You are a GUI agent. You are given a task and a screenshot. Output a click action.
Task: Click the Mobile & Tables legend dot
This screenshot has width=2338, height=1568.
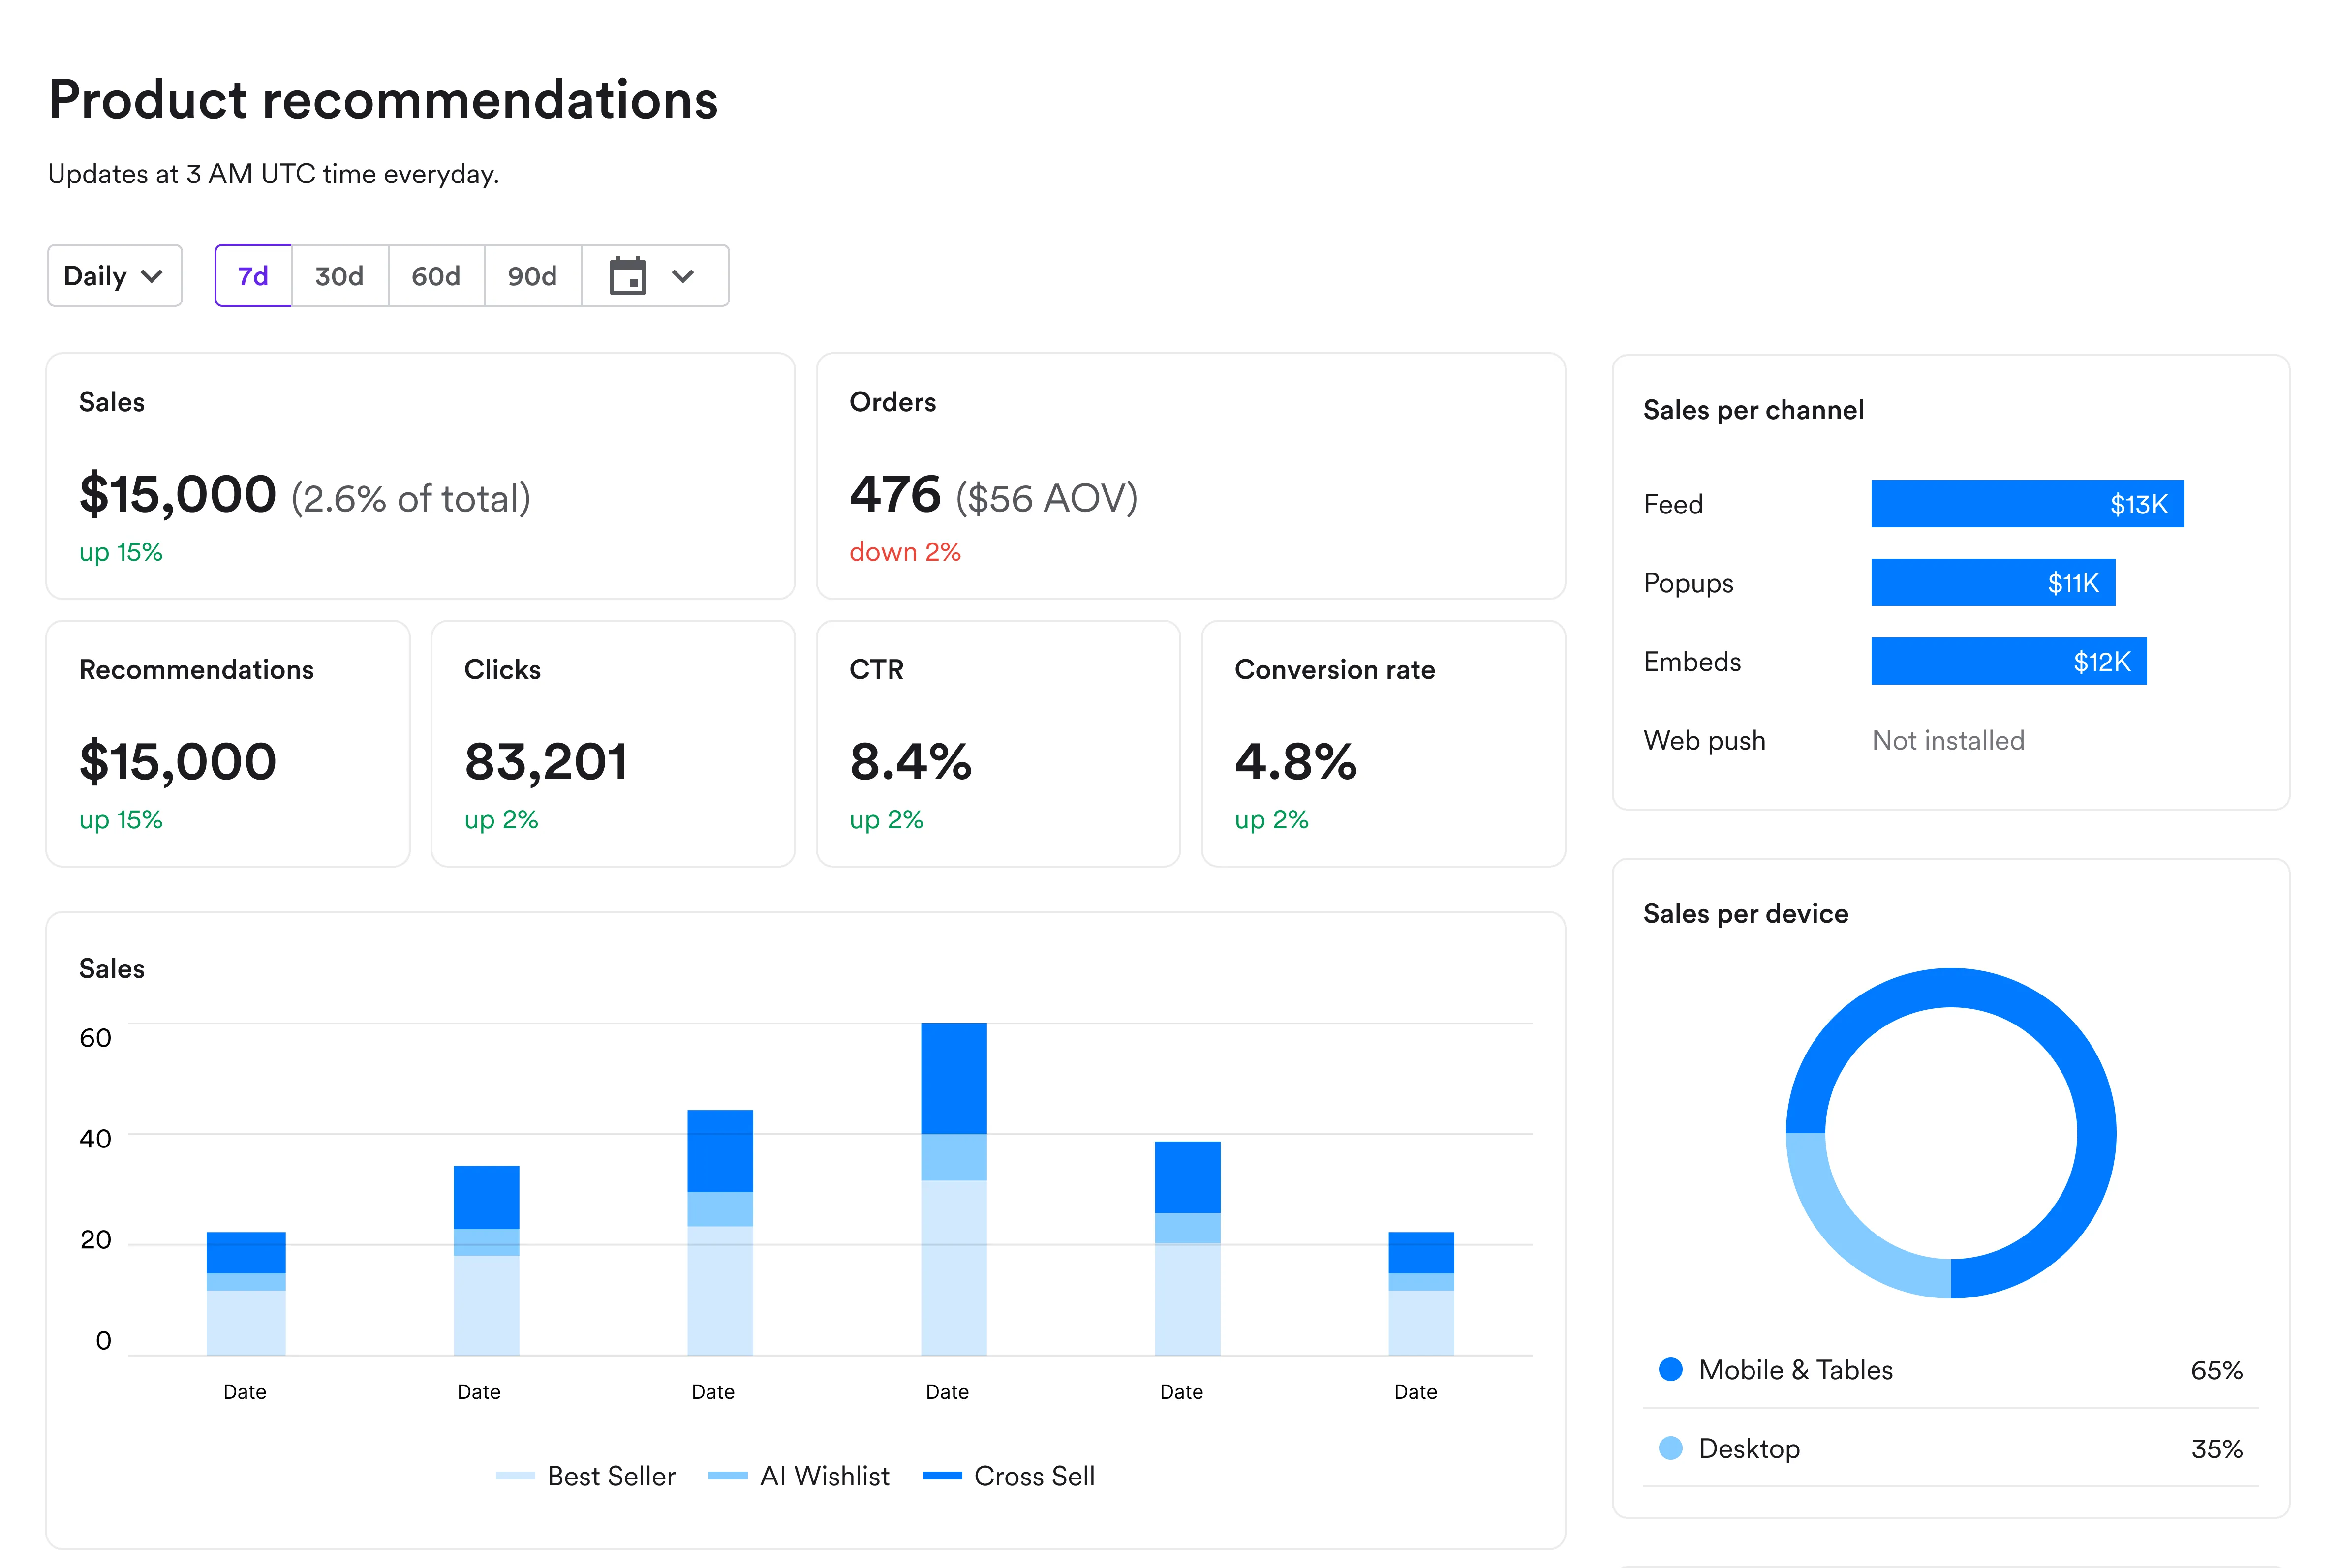pyautogui.click(x=1671, y=1369)
